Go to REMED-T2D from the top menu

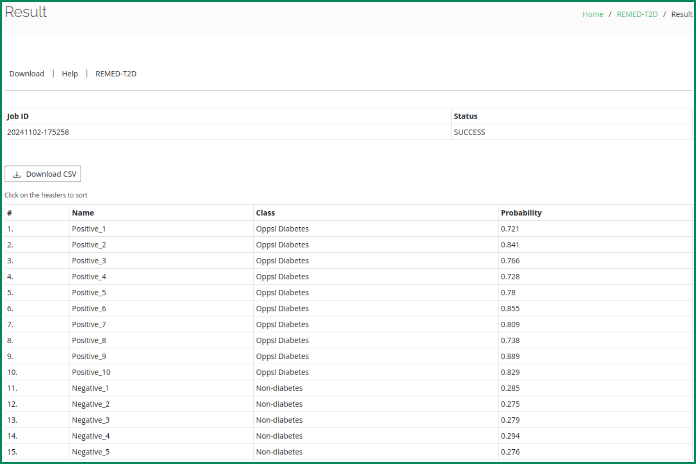(x=116, y=74)
